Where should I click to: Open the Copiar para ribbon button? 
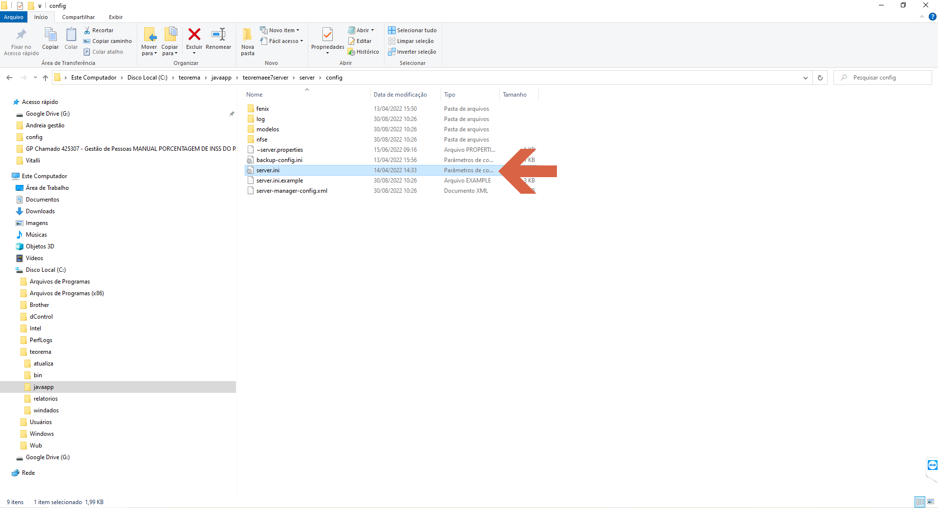pyautogui.click(x=170, y=41)
